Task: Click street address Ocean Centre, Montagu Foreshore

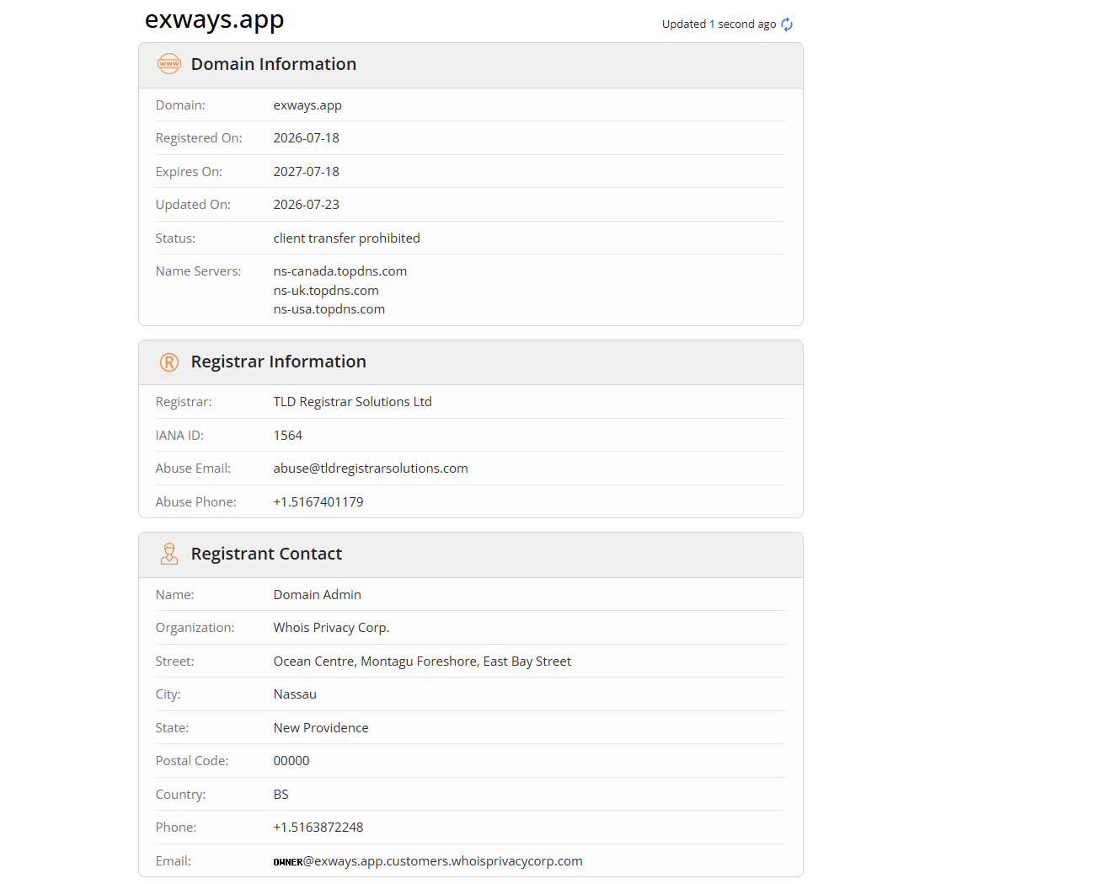Action: pyautogui.click(x=422, y=662)
